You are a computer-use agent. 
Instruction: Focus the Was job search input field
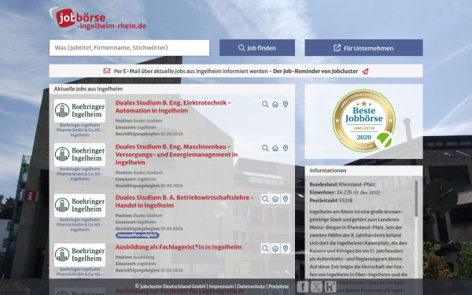click(x=130, y=48)
